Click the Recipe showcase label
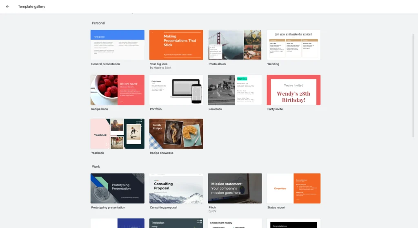418x228 pixels. point(162,153)
